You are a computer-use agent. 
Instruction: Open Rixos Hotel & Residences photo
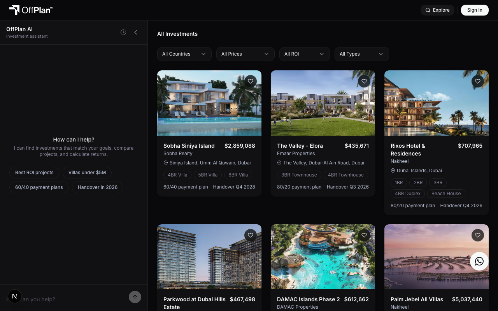[437, 103]
